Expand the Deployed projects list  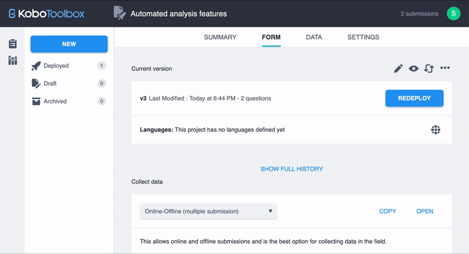pyautogui.click(x=56, y=66)
